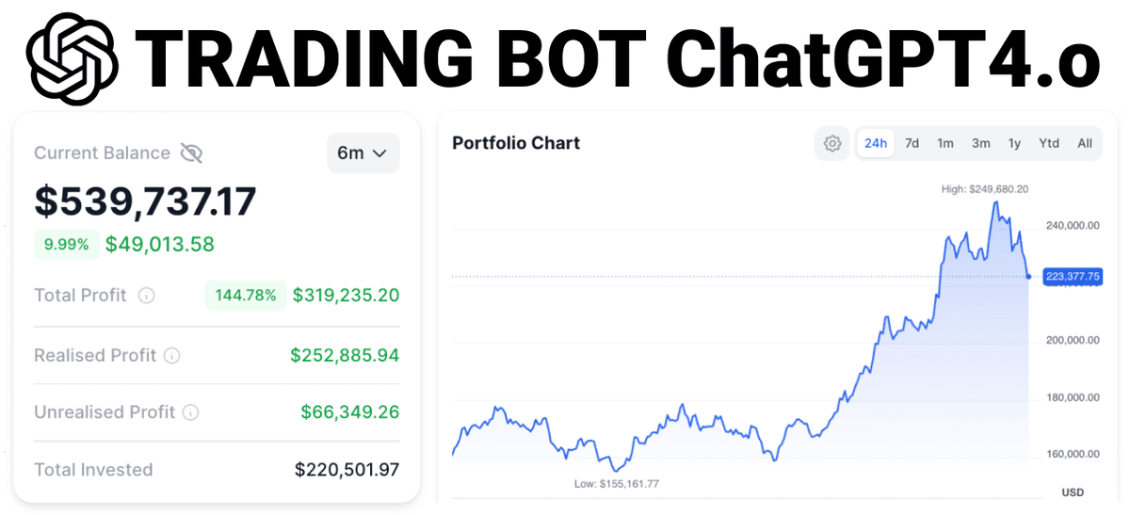Click the Total Profit info icon
Screen dimensions: 1130x515
[147, 296]
